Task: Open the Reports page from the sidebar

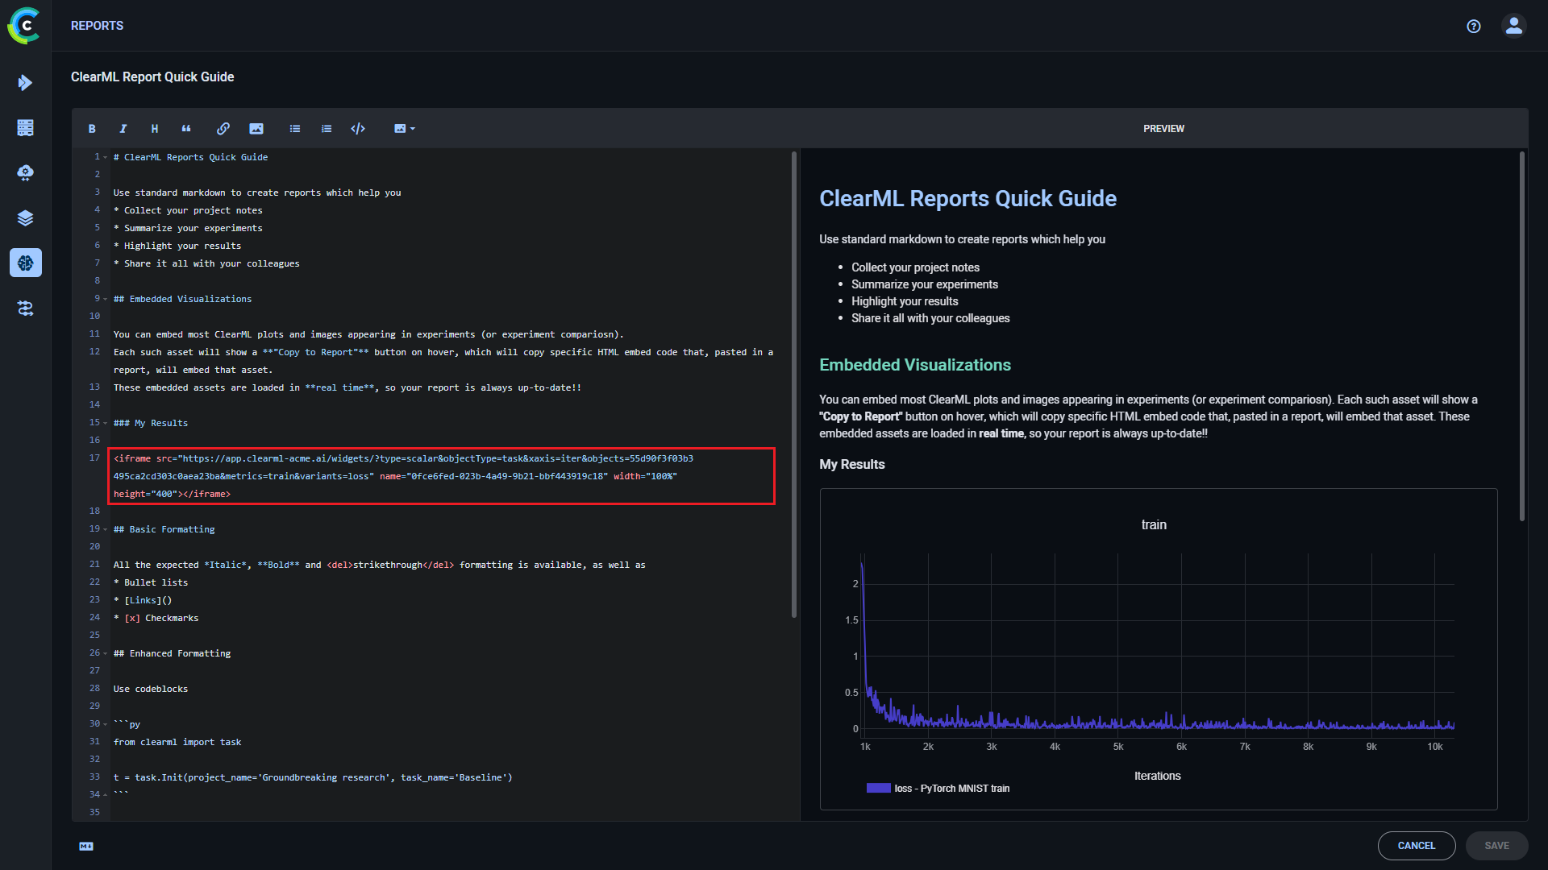Action: coord(26,263)
